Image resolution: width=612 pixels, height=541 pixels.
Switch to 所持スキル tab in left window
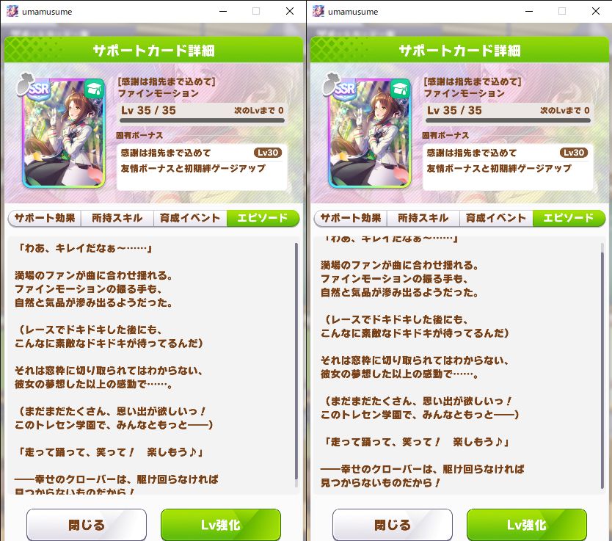pyautogui.click(x=117, y=218)
